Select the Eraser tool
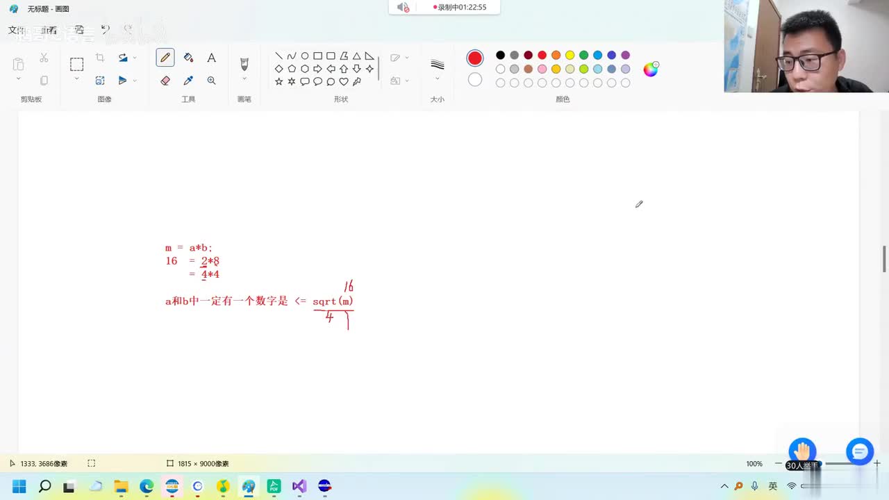Screen dimensions: 889x500 click(x=165, y=81)
